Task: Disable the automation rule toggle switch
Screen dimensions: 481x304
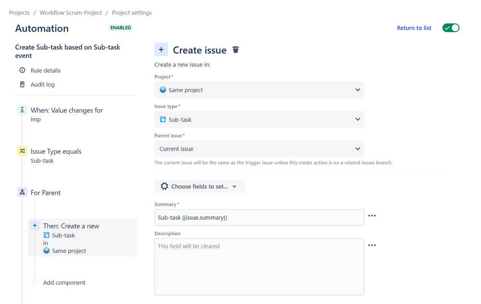Action: click(451, 28)
